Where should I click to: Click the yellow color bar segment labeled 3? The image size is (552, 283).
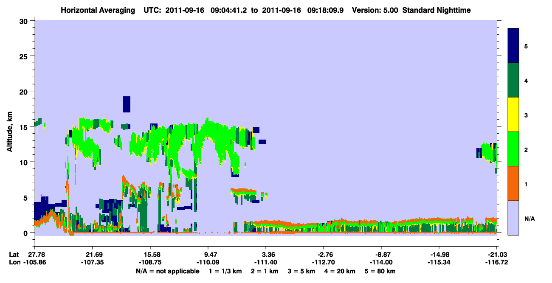tap(513, 115)
